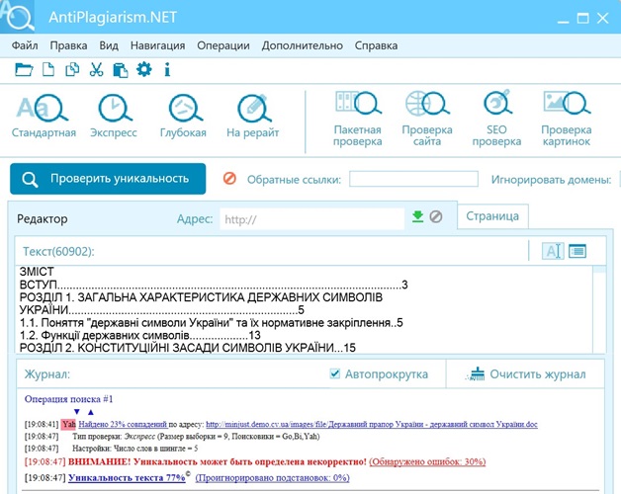Click the ЗМІСТ line in the editor
621x494 pixels.
[37, 272]
